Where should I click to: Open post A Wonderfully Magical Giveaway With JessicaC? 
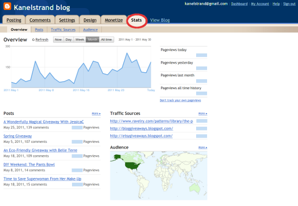44,122
